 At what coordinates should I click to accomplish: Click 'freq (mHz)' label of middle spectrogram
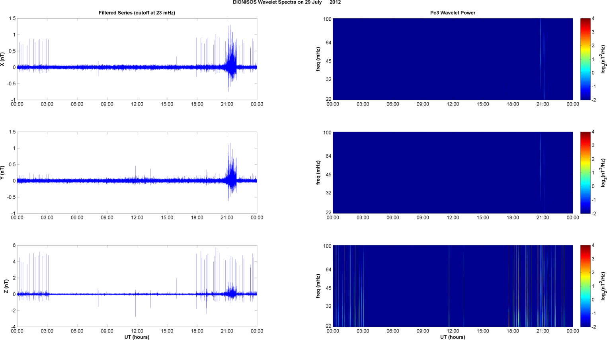coord(318,173)
